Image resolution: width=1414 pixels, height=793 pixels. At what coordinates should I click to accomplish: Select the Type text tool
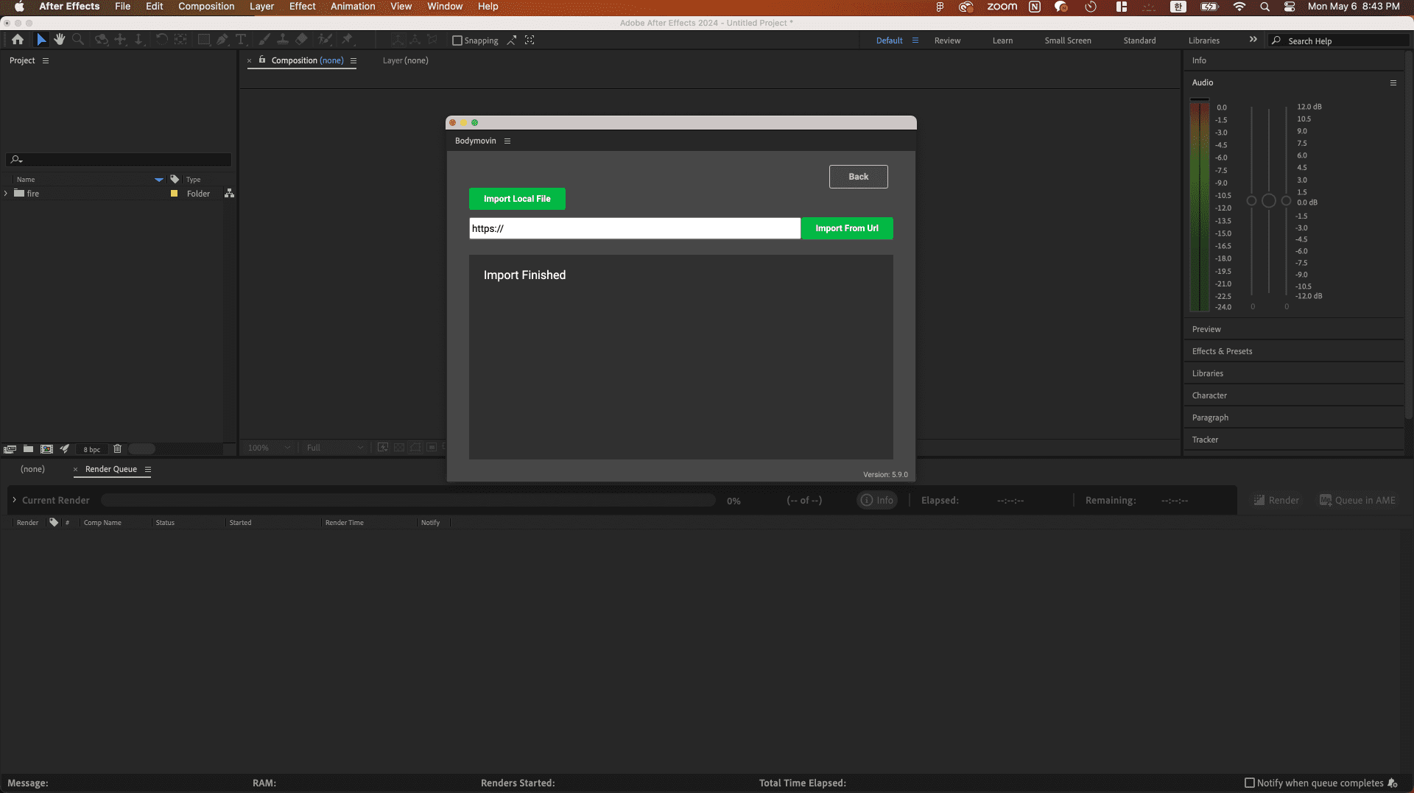(241, 40)
